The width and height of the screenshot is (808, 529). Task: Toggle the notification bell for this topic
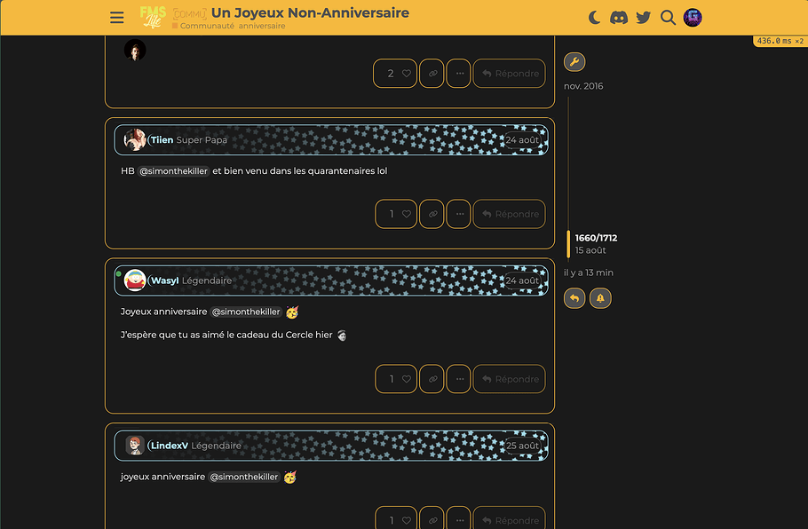coord(600,298)
